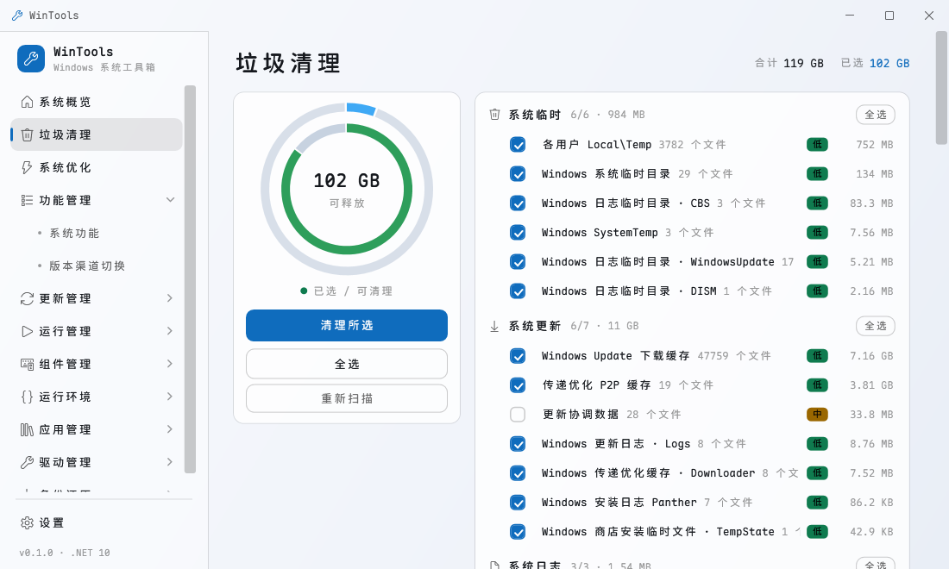
Task: Click the sidebar vertical scrollbar
Action: (x=190, y=278)
